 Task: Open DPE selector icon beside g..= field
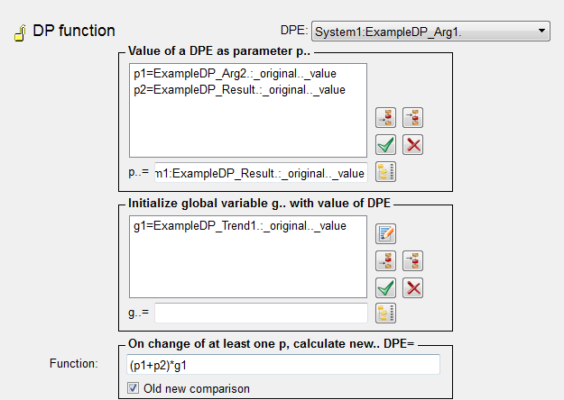click(386, 314)
